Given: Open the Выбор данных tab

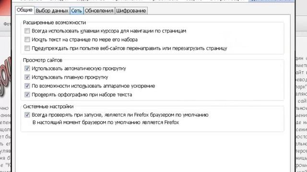Looking at the screenshot, I should 52,11.
